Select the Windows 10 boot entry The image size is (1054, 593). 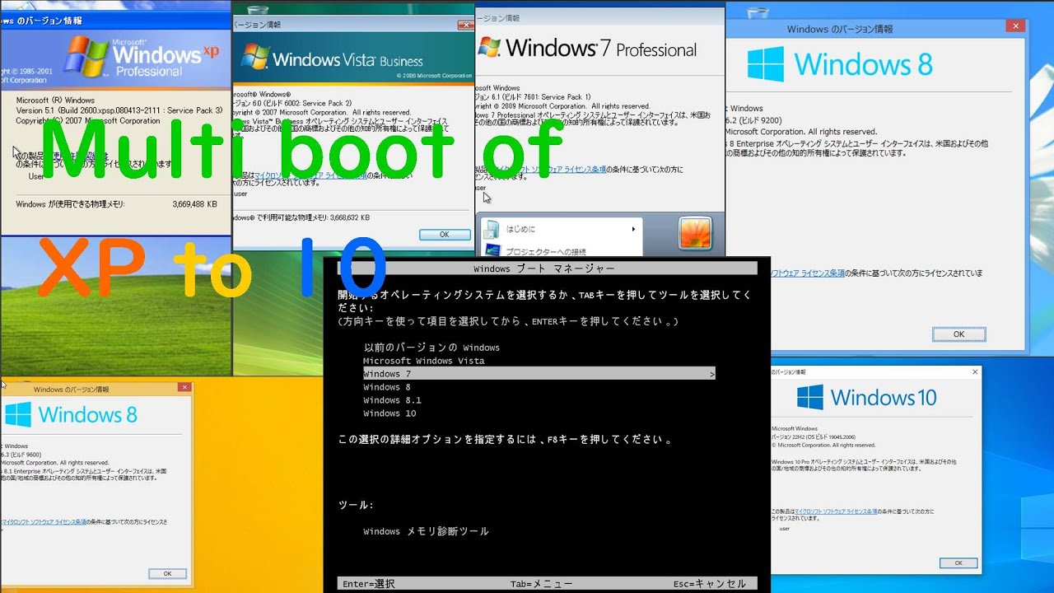tap(389, 413)
